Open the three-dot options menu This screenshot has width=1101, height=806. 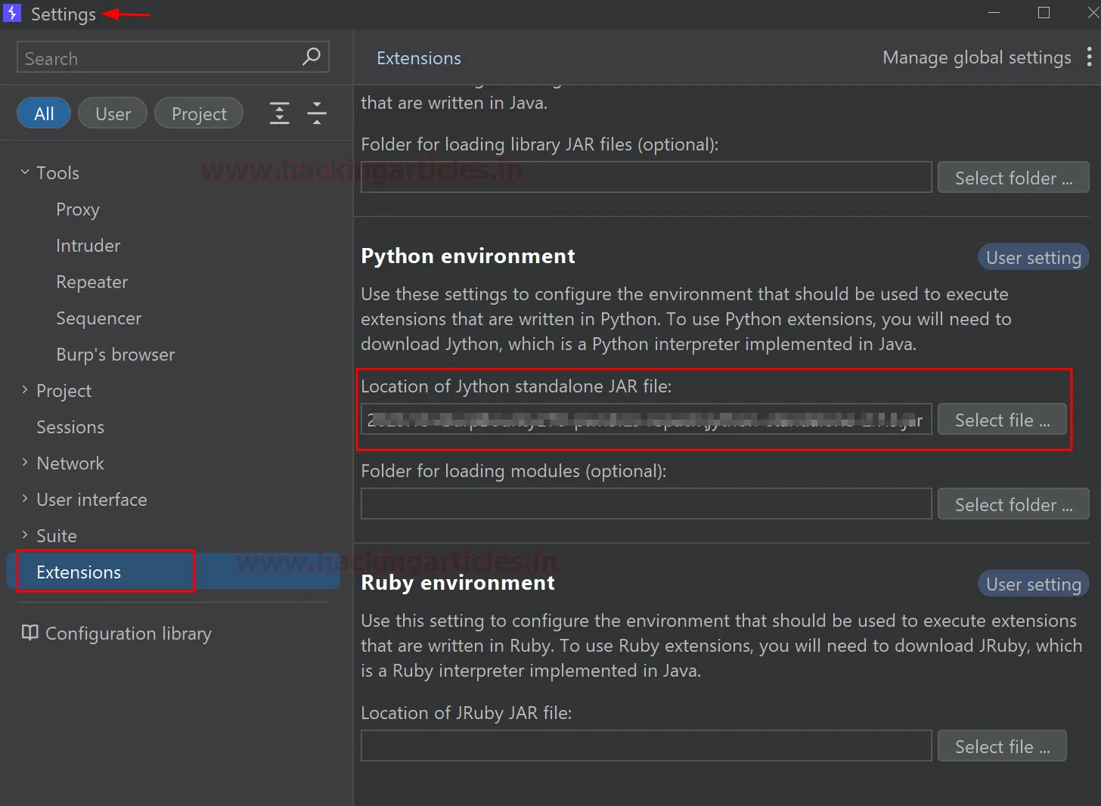click(1089, 57)
